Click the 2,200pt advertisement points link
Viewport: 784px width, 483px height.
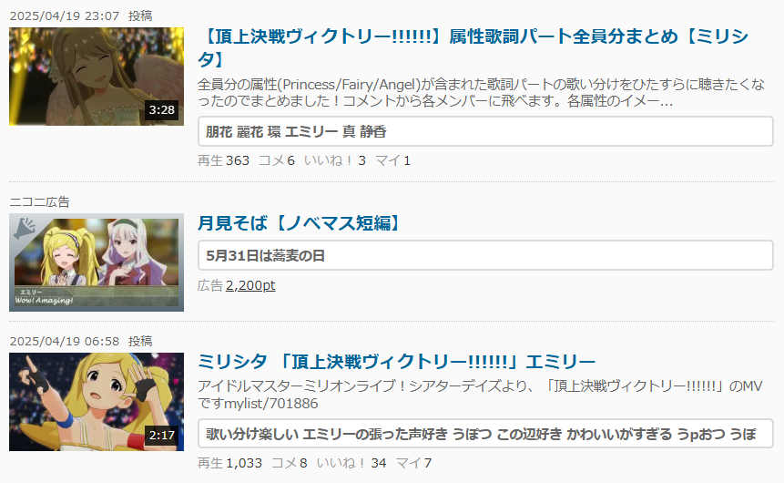click(250, 285)
